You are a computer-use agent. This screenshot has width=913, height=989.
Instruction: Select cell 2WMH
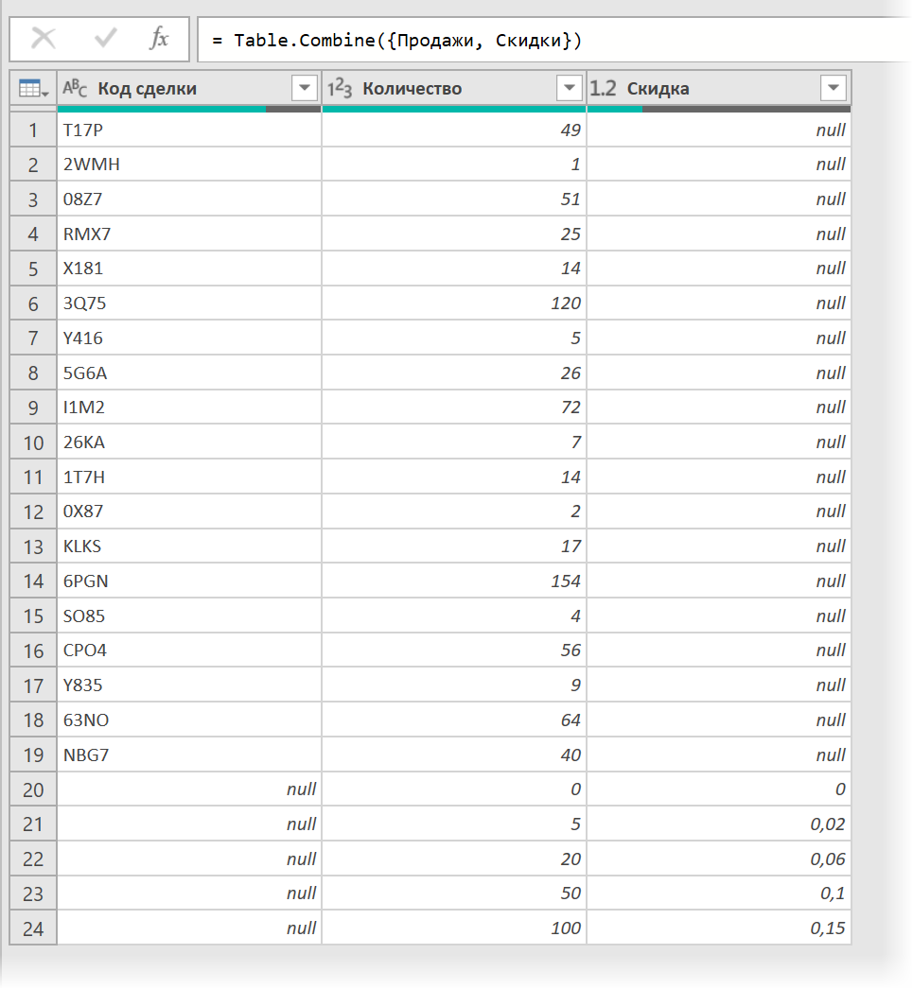(x=189, y=165)
